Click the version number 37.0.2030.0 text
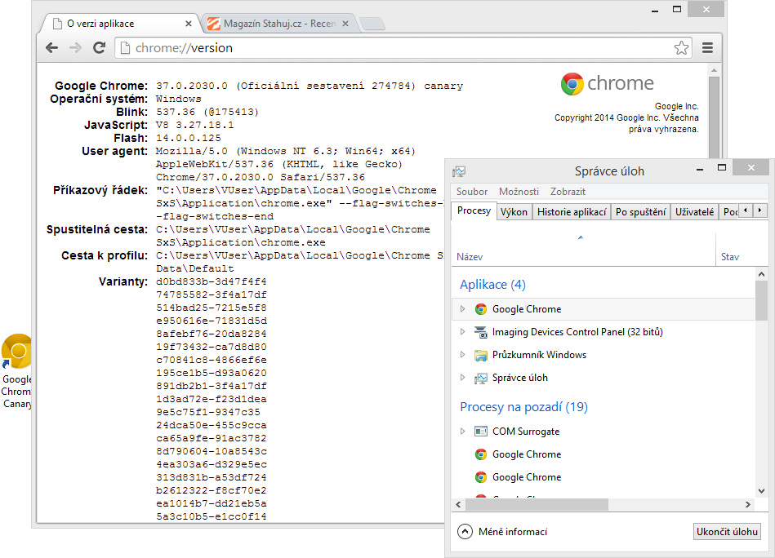Viewport: 775px width, 558px height. (x=192, y=86)
